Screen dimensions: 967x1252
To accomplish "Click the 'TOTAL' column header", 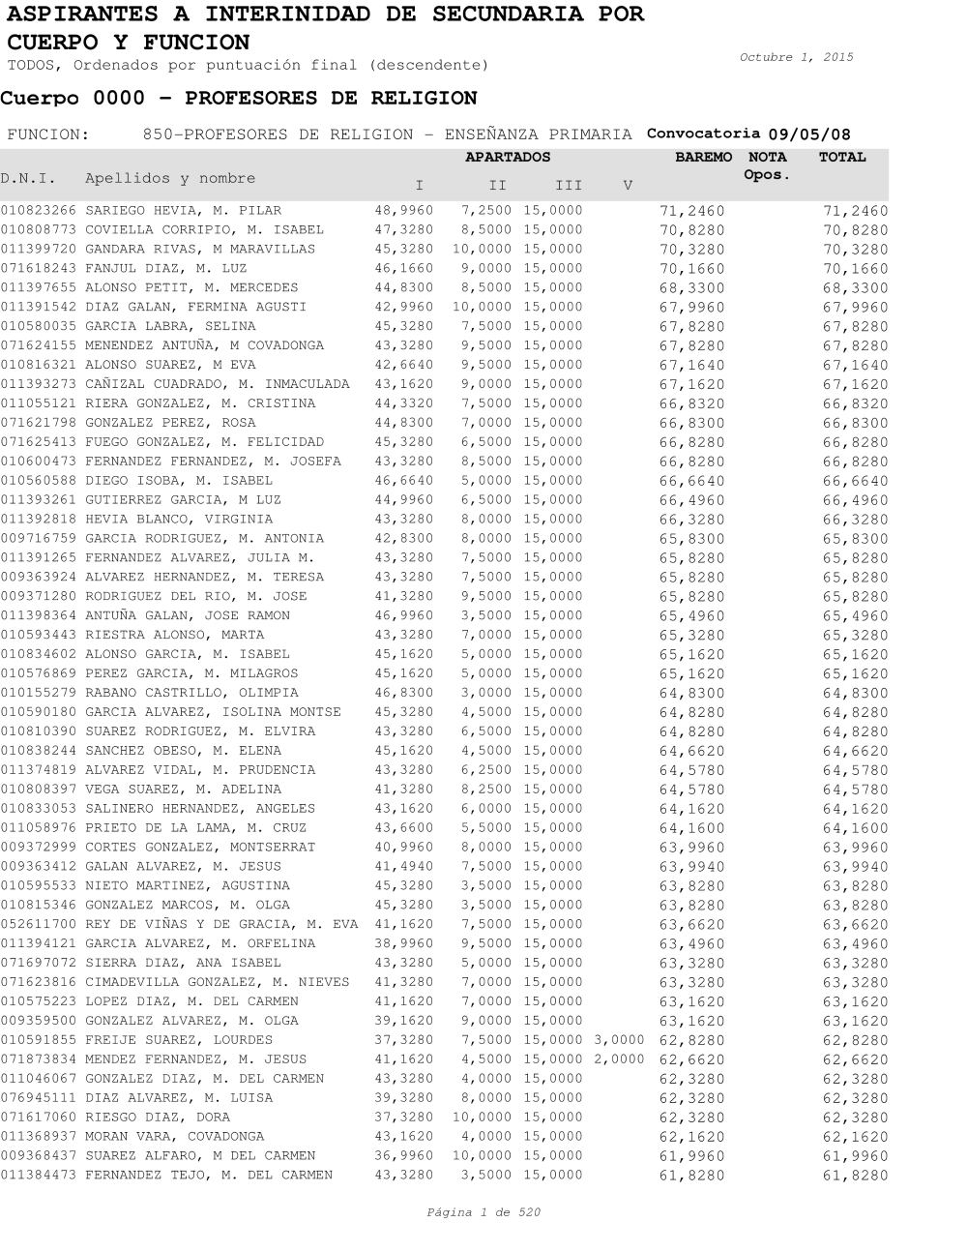I will click(x=842, y=158).
